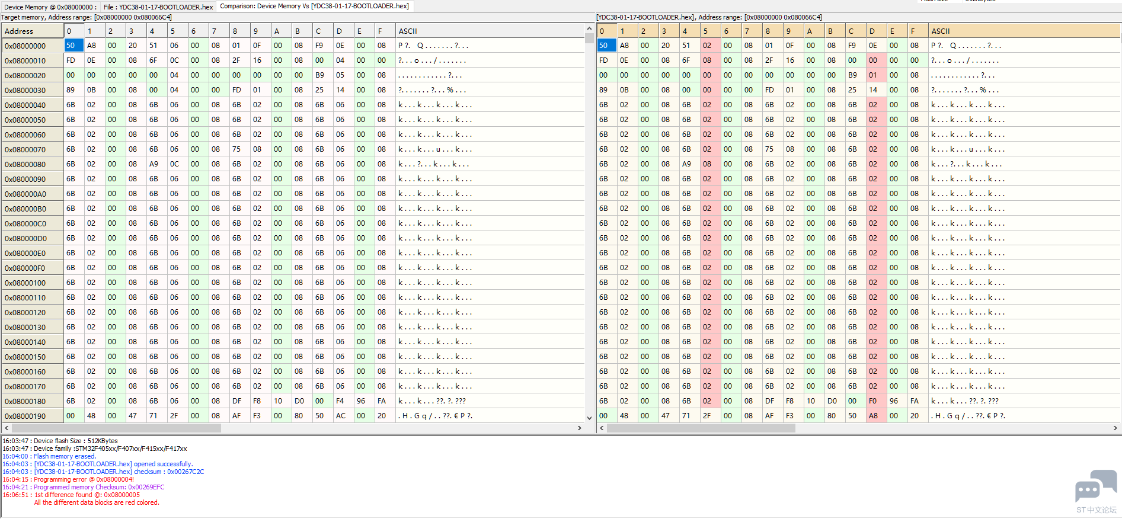The height and width of the screenshot is (519, 1122).
Task: Click left pane horizontal scrollbar's right arrow
Action: click(580, 428)
